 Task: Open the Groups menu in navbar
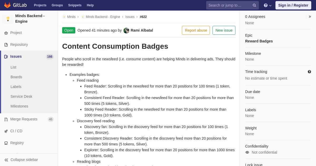[x=57, y=5]
